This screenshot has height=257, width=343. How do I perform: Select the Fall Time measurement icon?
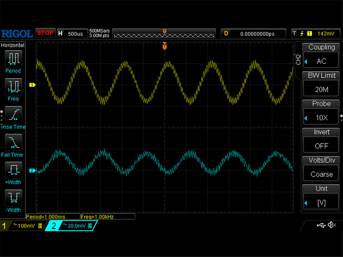[x=13, y=144]
